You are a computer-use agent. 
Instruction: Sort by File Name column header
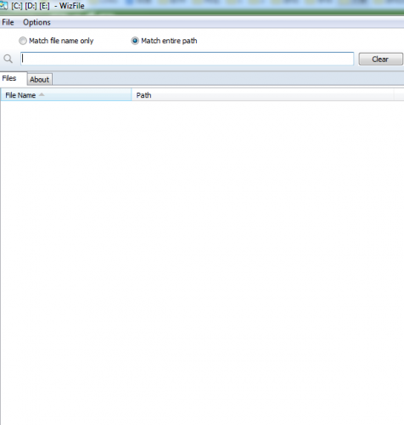66,95
